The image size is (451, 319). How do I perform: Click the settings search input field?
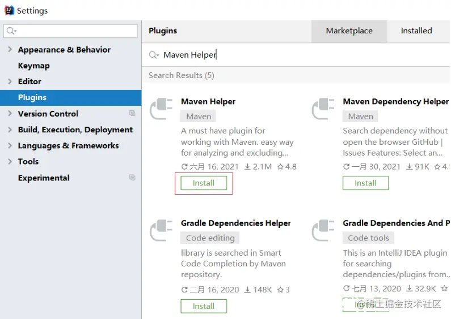point(70,31)
